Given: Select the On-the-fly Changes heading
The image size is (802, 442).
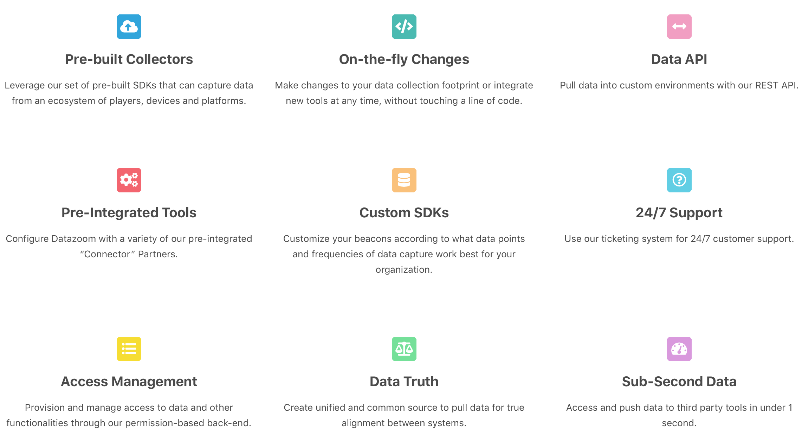Looking at the screenshot, I should 404,60.
